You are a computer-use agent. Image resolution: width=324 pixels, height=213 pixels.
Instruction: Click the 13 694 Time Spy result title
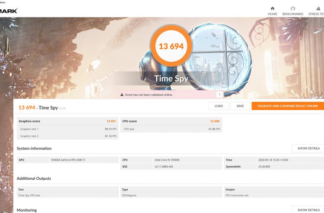coord(42,108)
